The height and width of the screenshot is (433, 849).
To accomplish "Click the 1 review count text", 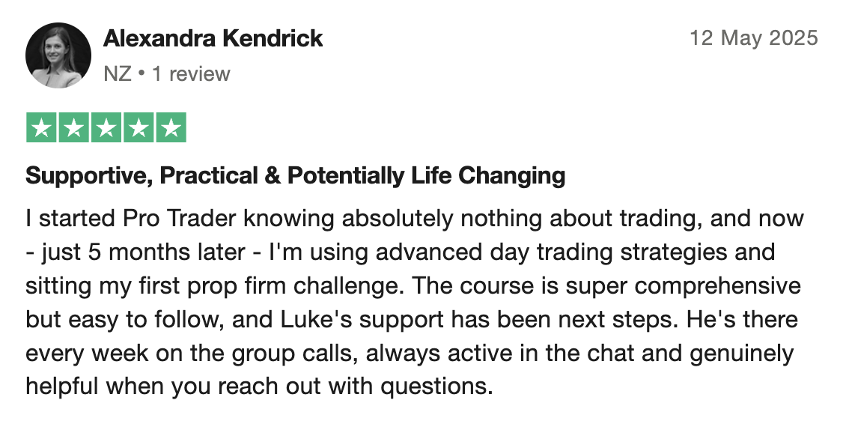I will point(191,73).
